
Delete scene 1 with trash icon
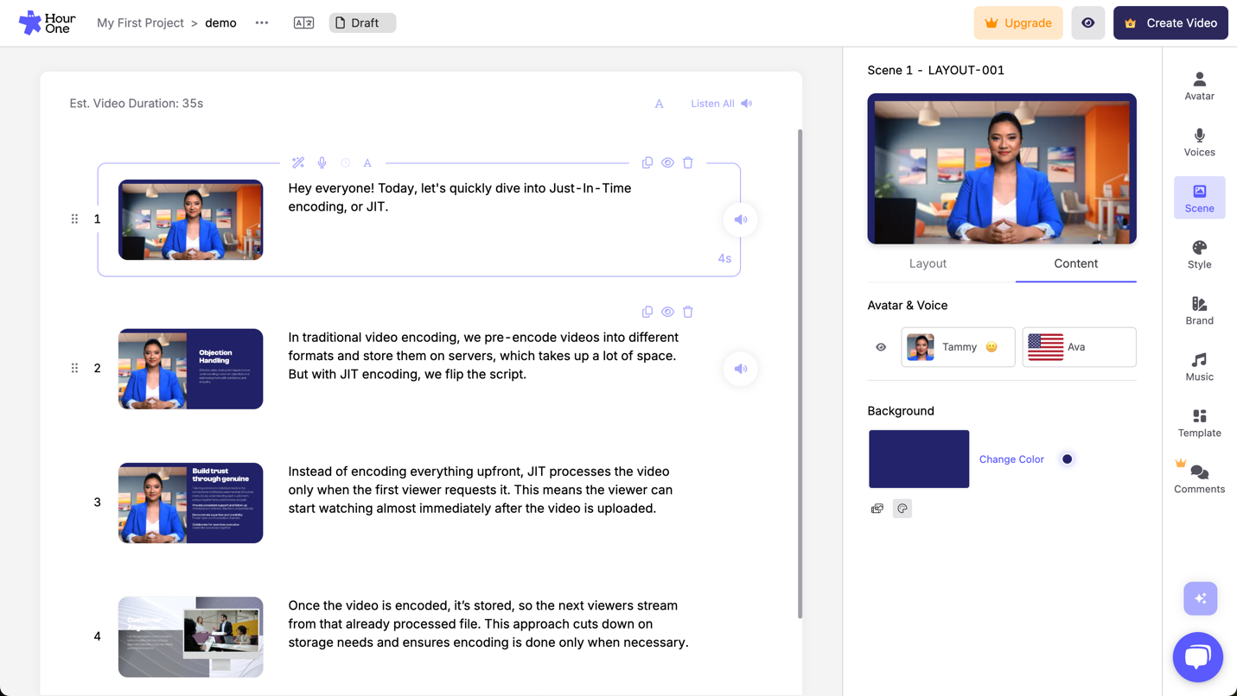click(688, 162)
